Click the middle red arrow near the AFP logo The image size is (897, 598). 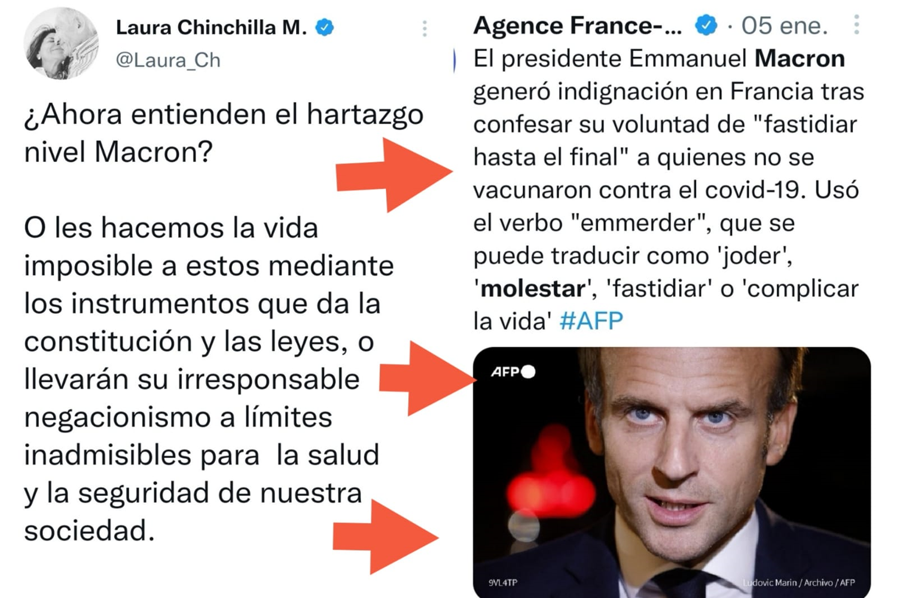[428, 379]
